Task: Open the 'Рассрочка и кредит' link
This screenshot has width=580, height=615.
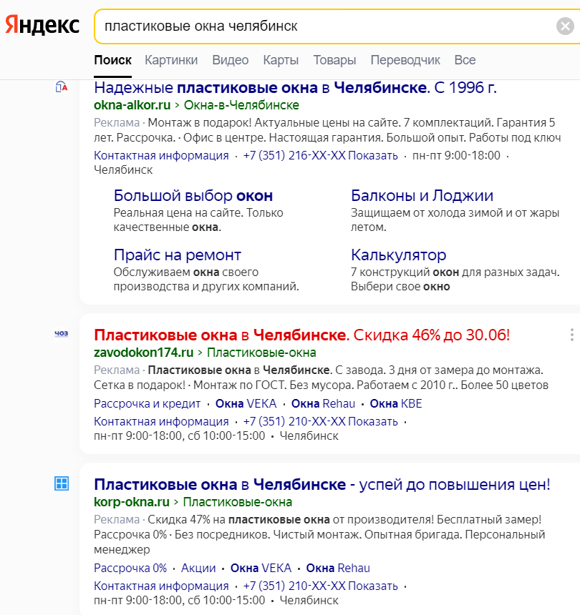Action: (147, 403)
